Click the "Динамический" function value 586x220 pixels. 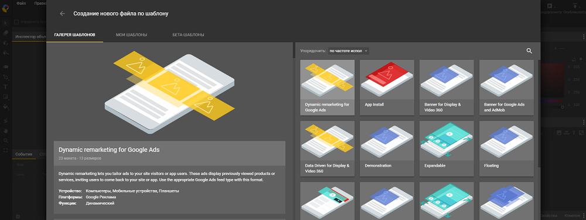click(x=100, y=203)
